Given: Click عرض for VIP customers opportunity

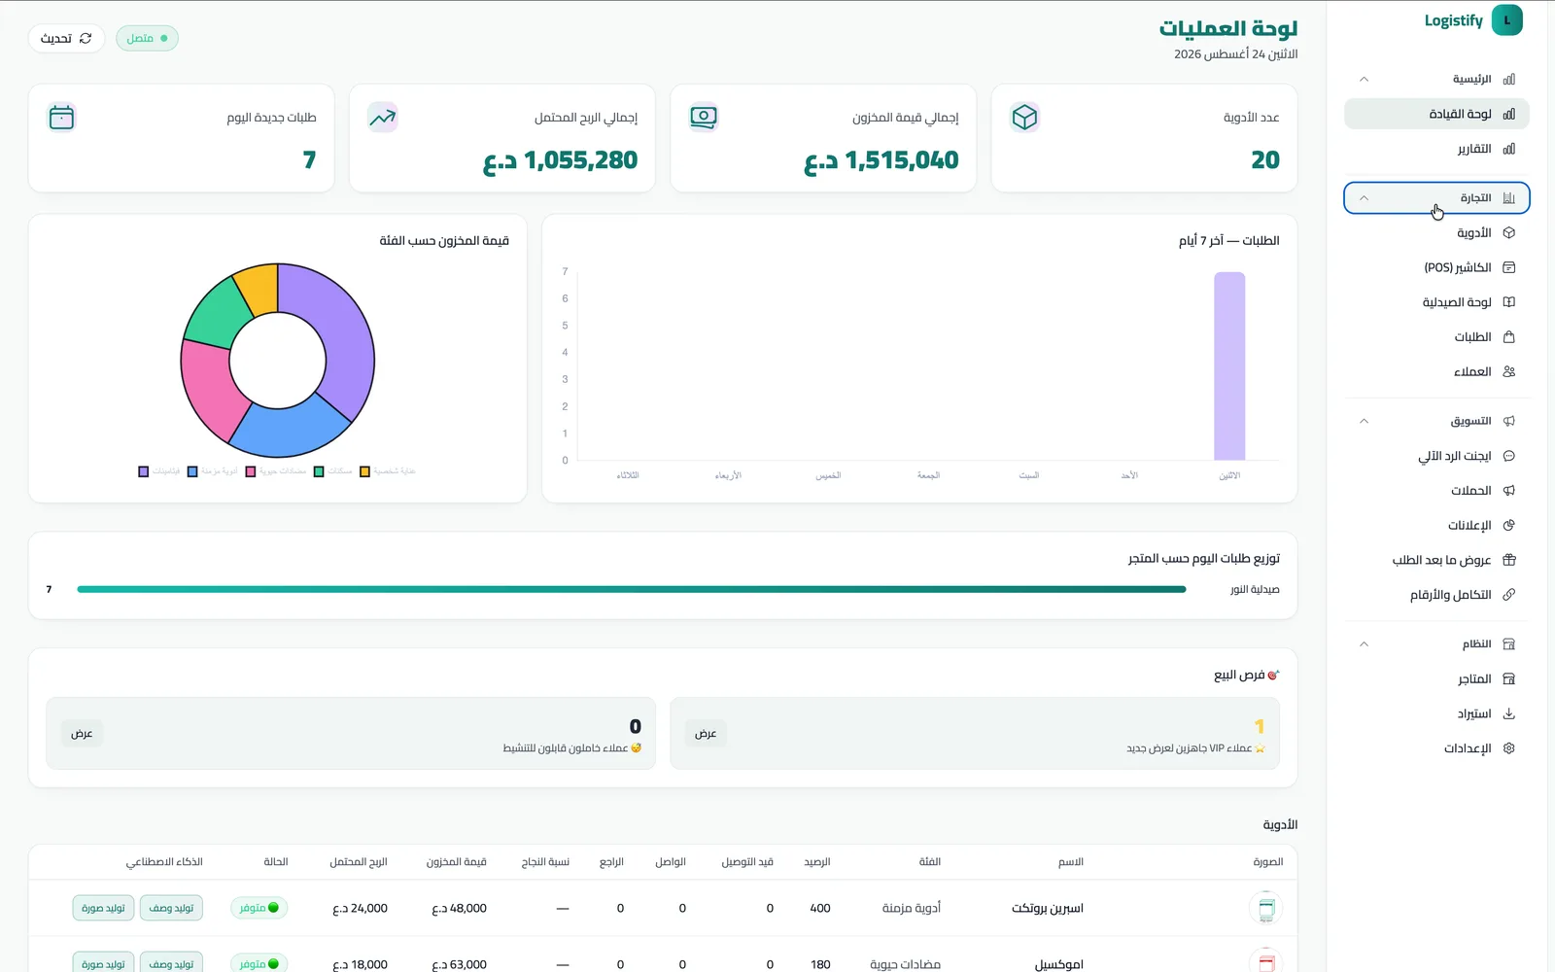Looking at the screenshot, I should pyautogui.click(x=706, y=733).
